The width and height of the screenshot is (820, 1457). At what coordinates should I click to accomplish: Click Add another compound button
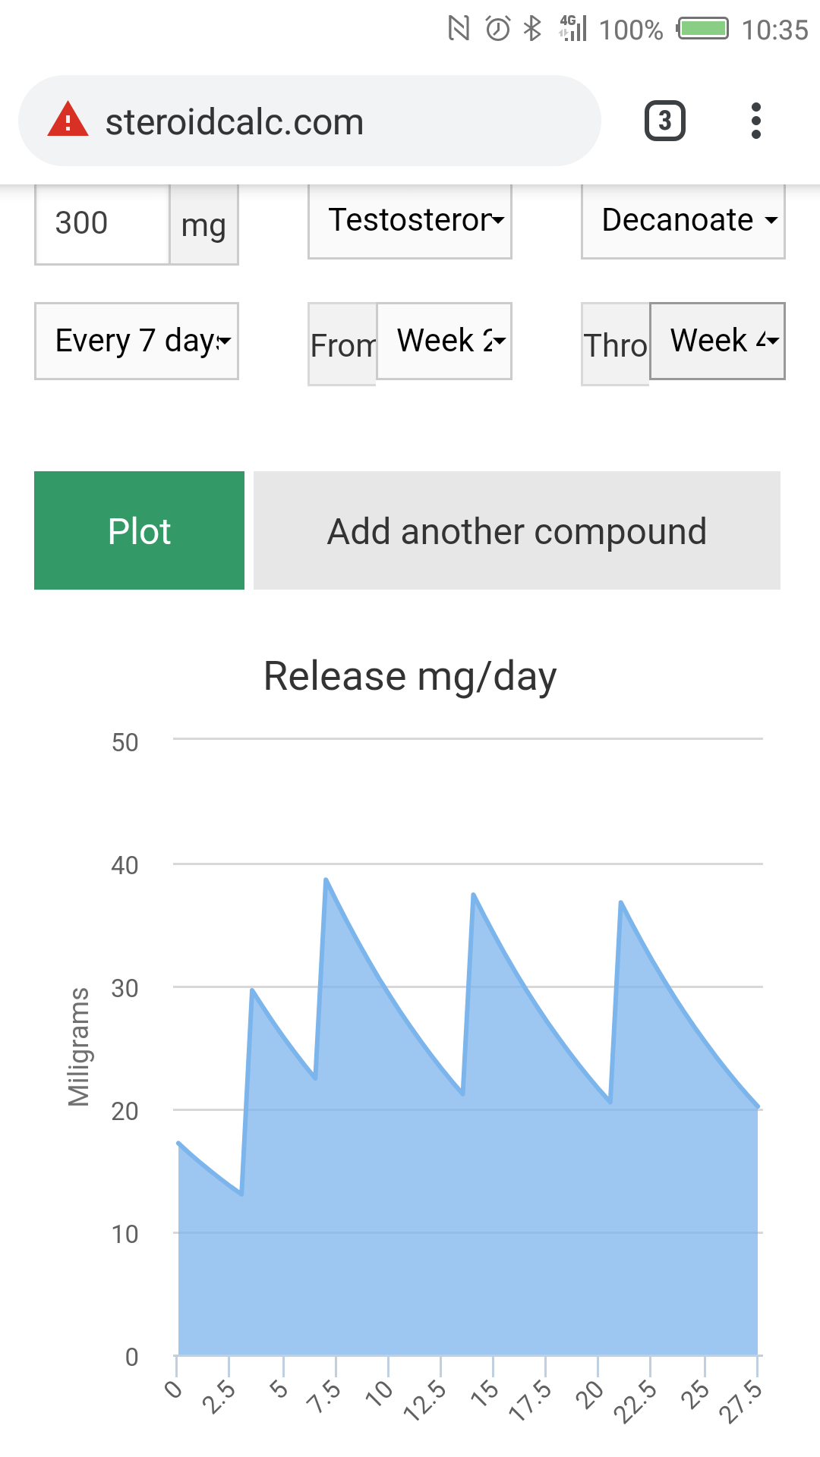pos(517,530)
